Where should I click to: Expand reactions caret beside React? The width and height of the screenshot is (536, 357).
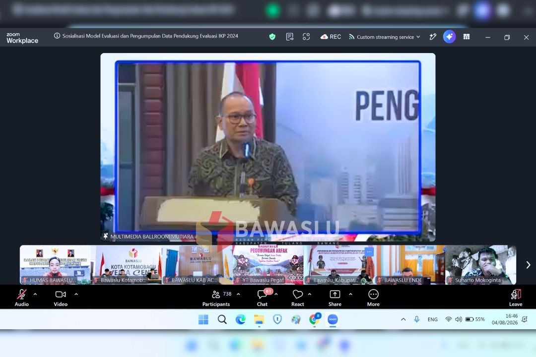(309, 294)
